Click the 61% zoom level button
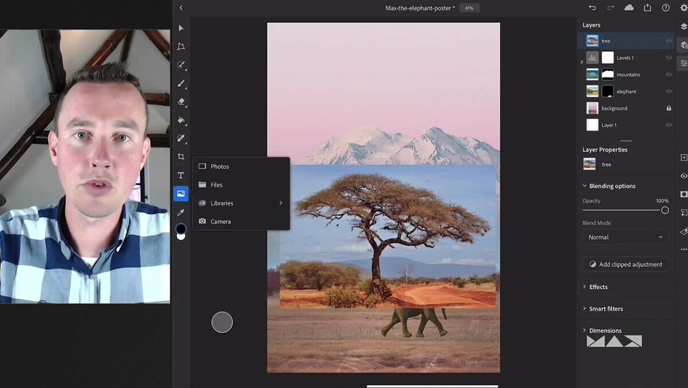The height and width of the screenshot is (388, 688). [x=469, y=8]
